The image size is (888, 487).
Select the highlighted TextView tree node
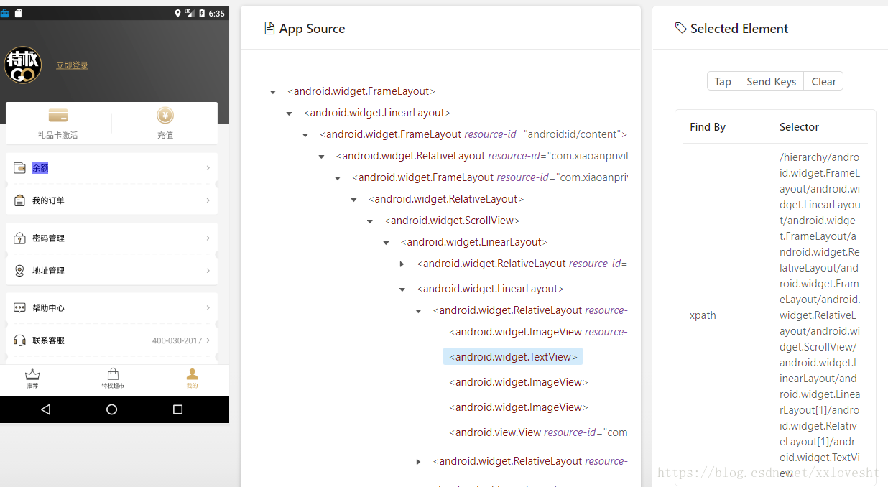[x=513, y=357]
